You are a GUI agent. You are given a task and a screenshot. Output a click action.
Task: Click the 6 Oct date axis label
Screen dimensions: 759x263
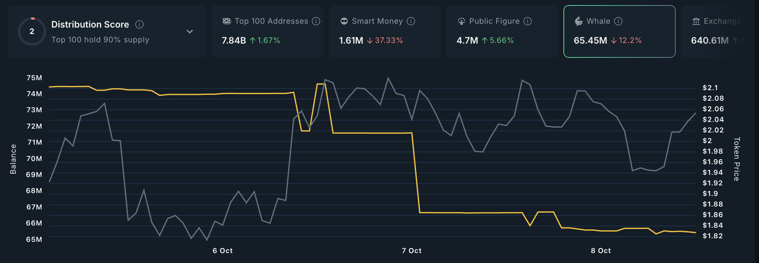click(x=222, y=250)
